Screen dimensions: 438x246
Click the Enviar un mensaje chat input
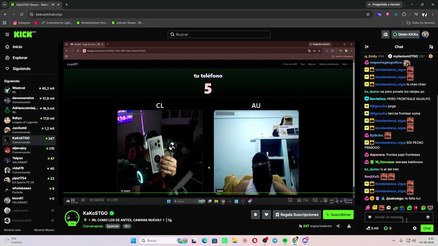point(399,217)
